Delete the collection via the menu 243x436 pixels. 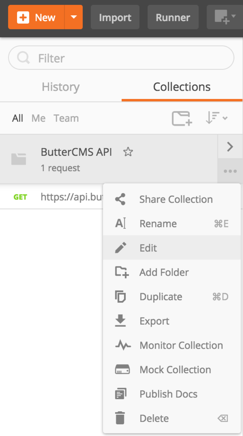point(154,418)
